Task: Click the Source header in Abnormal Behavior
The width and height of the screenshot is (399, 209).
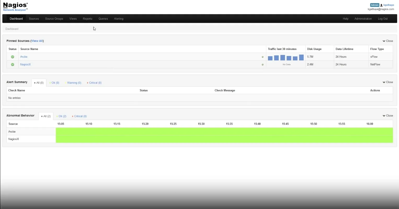Action: click(13, 124)
